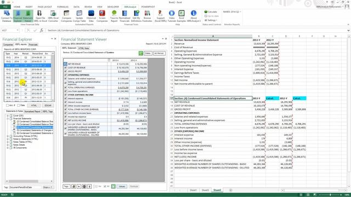Screen dimensions: 351x197
Task: Open Video Tutorials
Action: tap(172, 16)
